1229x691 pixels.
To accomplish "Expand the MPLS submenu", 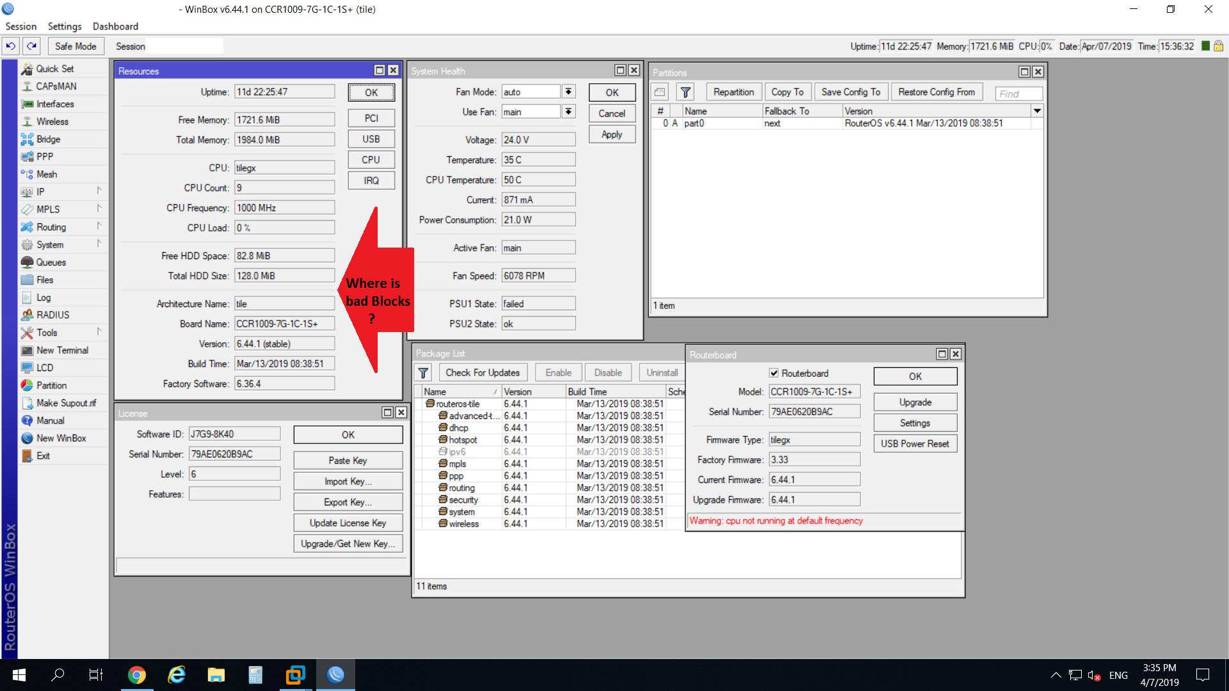I will [99, 209].
